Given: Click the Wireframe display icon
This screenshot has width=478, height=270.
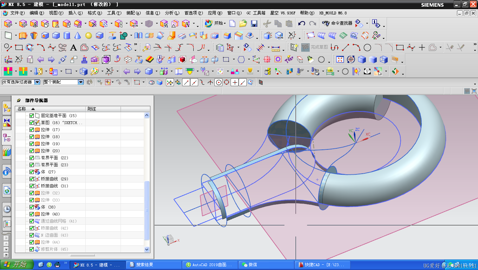Looking at the screenshot, I should click(x=383, y=59).
